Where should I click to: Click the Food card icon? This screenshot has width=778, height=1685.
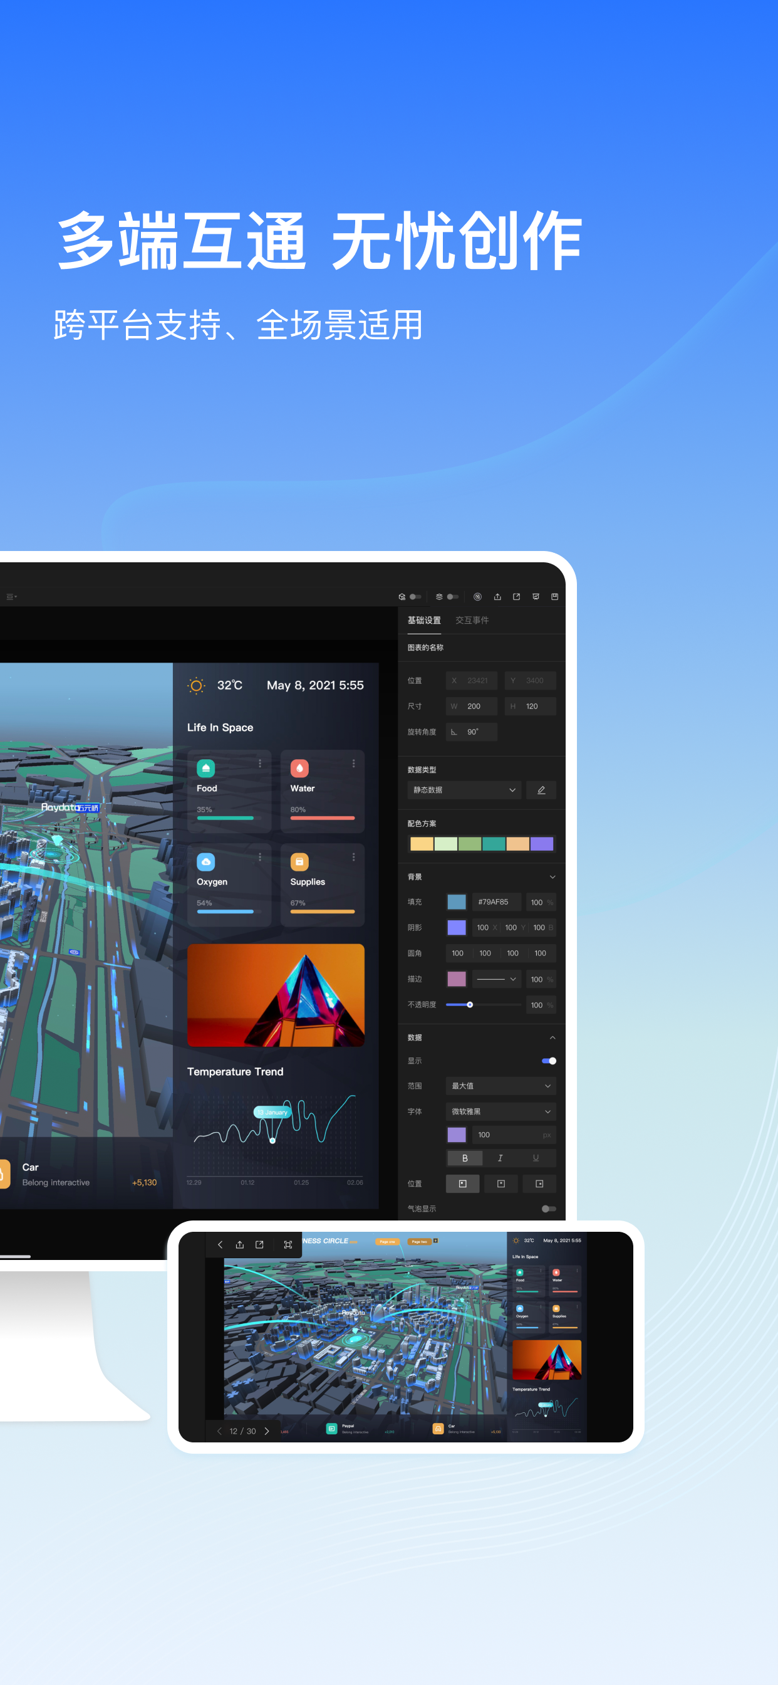coord(206,768)
